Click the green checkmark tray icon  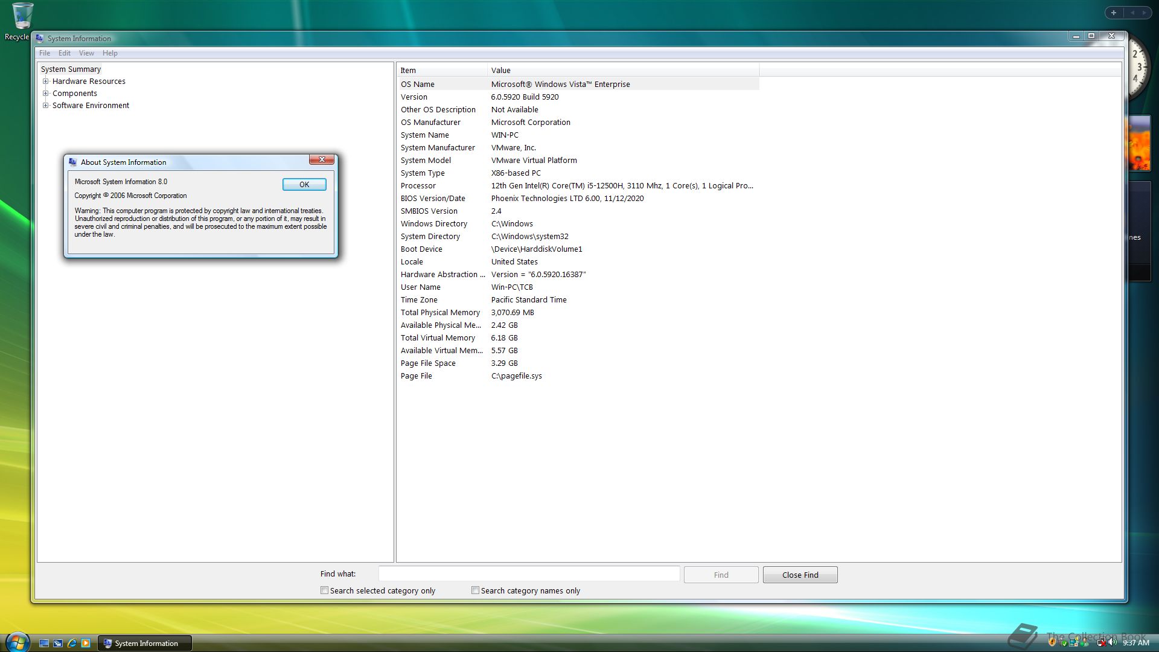point(1064,644)
